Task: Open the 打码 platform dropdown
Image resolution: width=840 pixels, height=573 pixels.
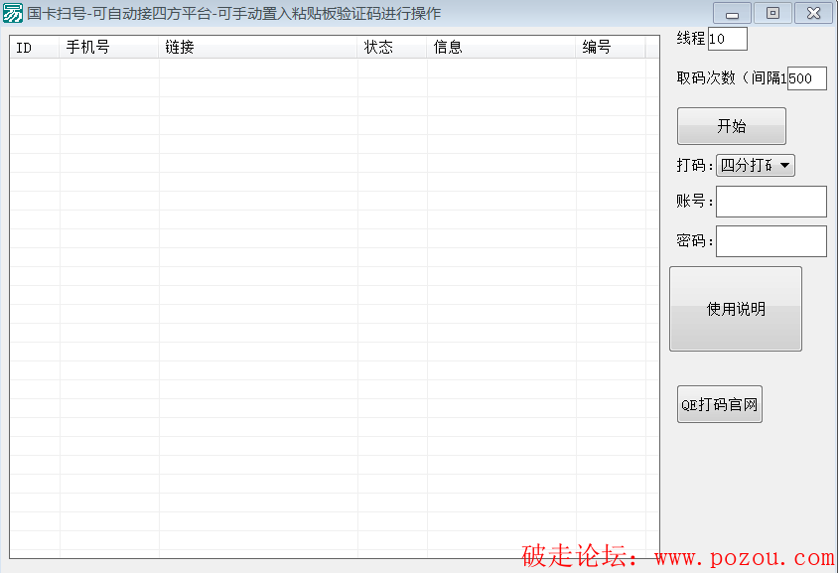Action: 756,166
